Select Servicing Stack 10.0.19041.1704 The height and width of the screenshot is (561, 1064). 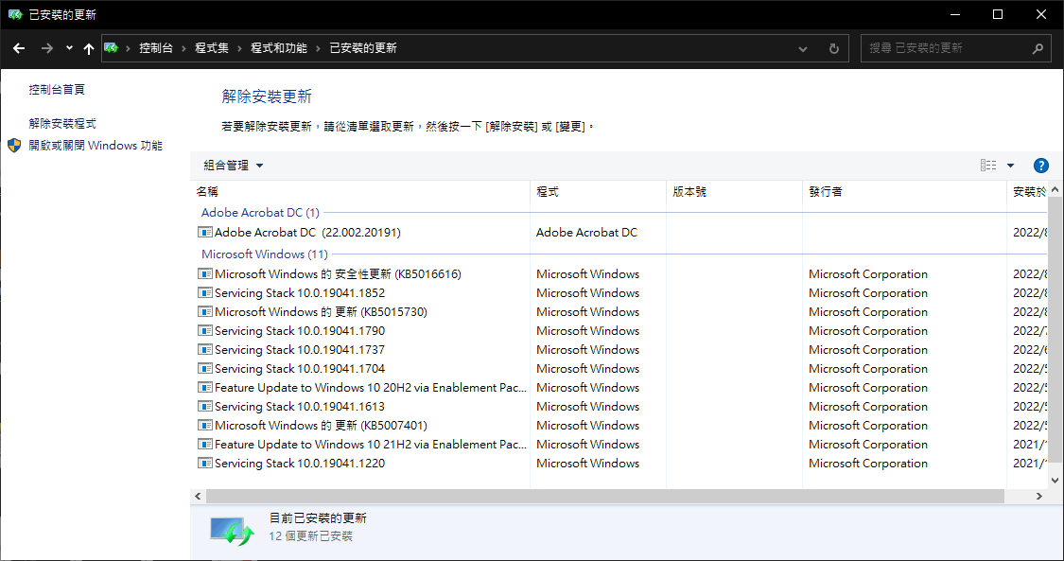tap(300, 369)
